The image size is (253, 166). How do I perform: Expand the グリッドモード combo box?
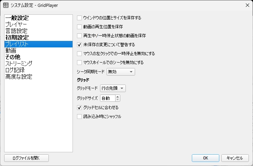(113, 88)
